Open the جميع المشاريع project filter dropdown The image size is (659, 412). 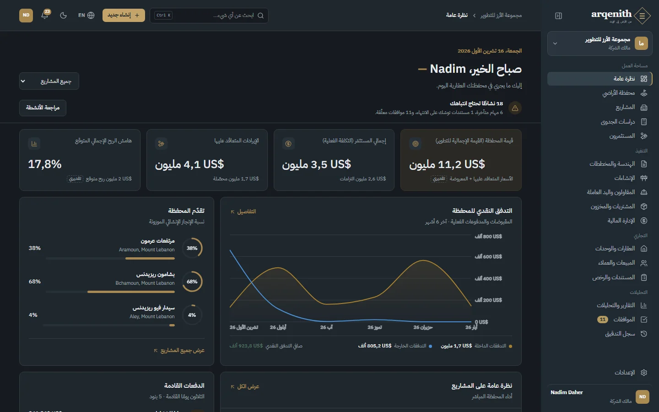pyautogui.click(x=49, y=81)
